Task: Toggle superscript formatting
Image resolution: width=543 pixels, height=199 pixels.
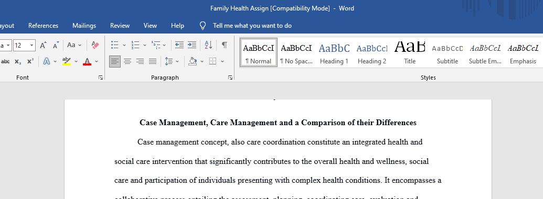Action: (30, 61)
